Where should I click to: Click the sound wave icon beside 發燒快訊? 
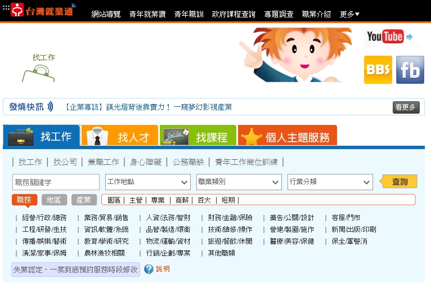point(50,107)
